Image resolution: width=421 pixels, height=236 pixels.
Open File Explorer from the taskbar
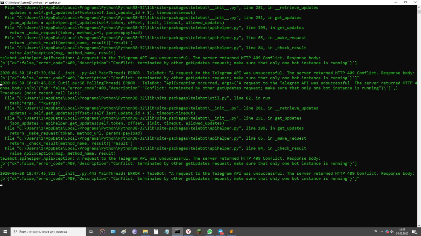(x=145, y=231)
